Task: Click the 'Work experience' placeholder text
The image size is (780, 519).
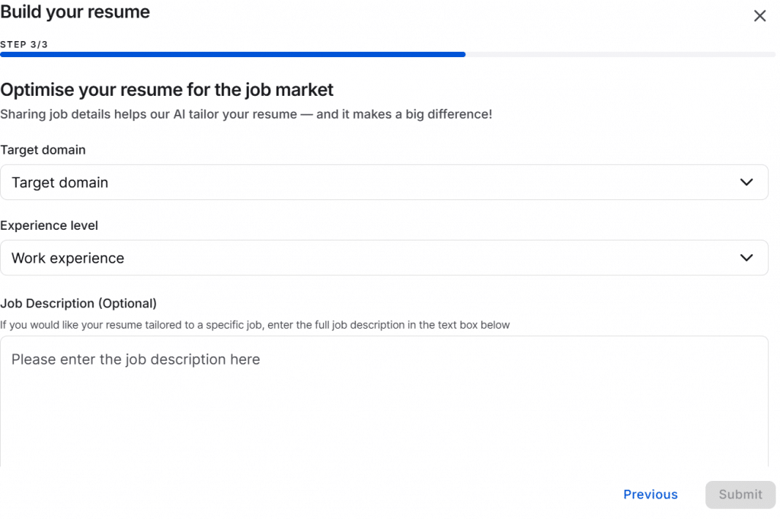Action: point(68,258)
